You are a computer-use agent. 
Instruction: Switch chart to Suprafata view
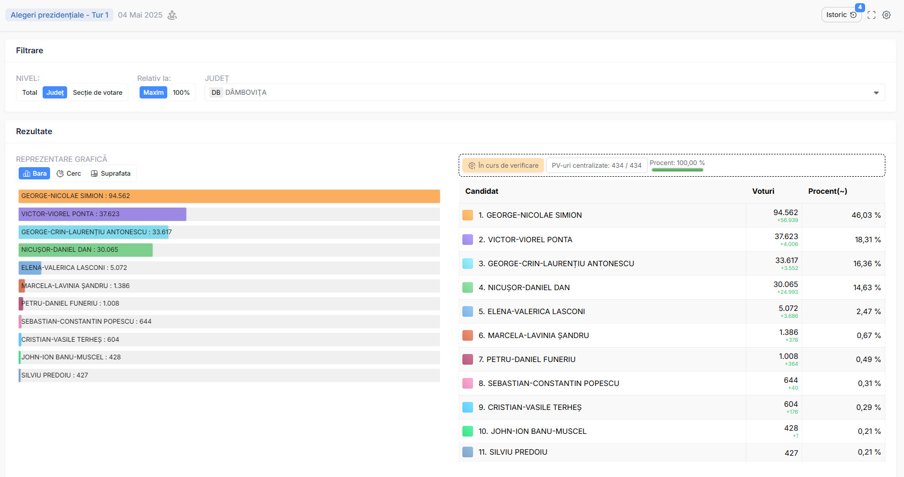click(x=111, y=174)
